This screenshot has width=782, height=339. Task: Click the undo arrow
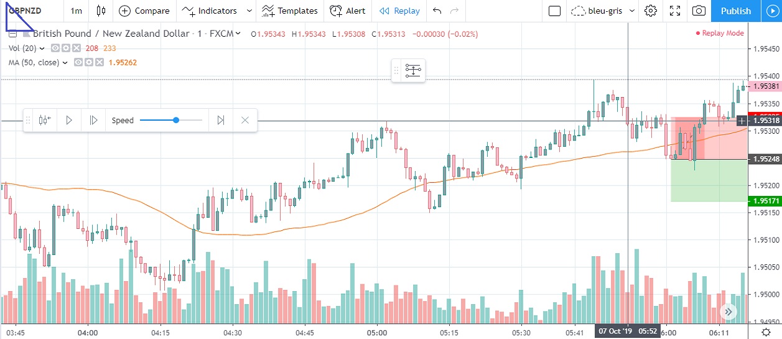click(x=437, y=11)
